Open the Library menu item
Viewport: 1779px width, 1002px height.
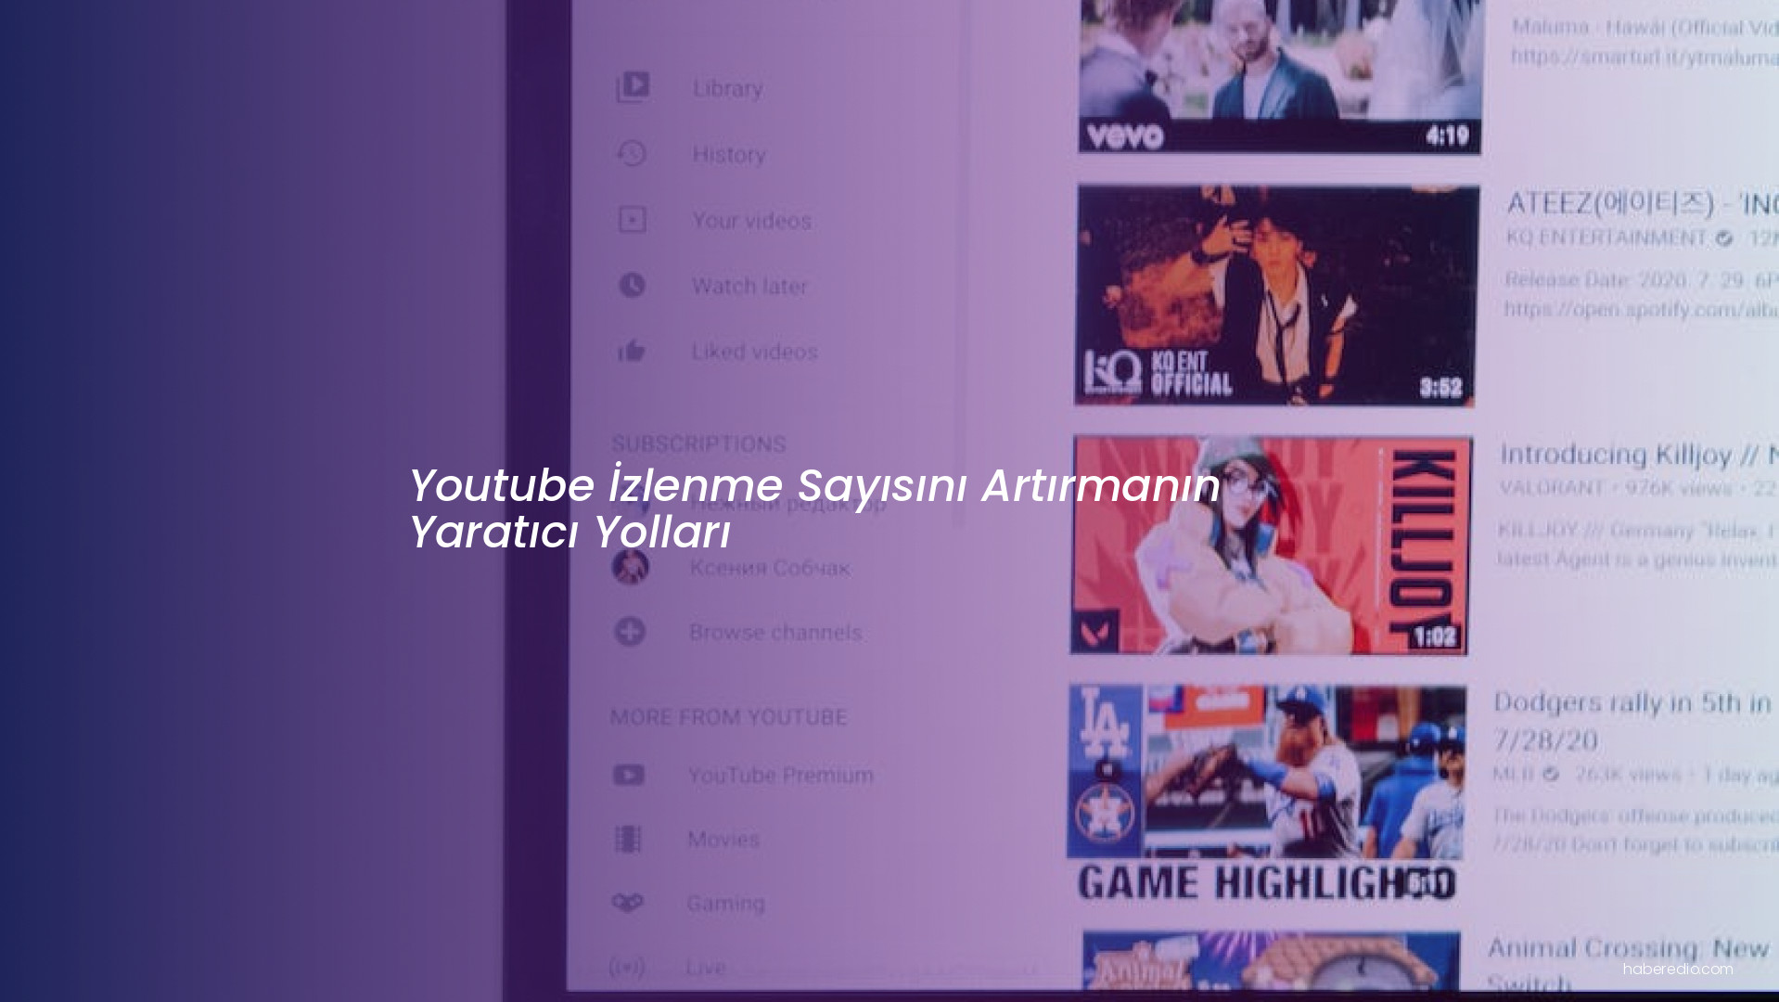tap(728, 88)
